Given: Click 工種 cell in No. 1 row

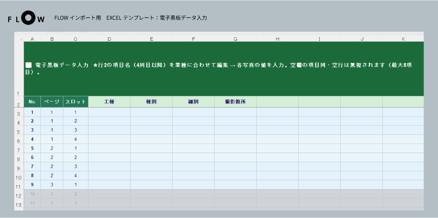Looking at the screenshot, I should 109,112.
